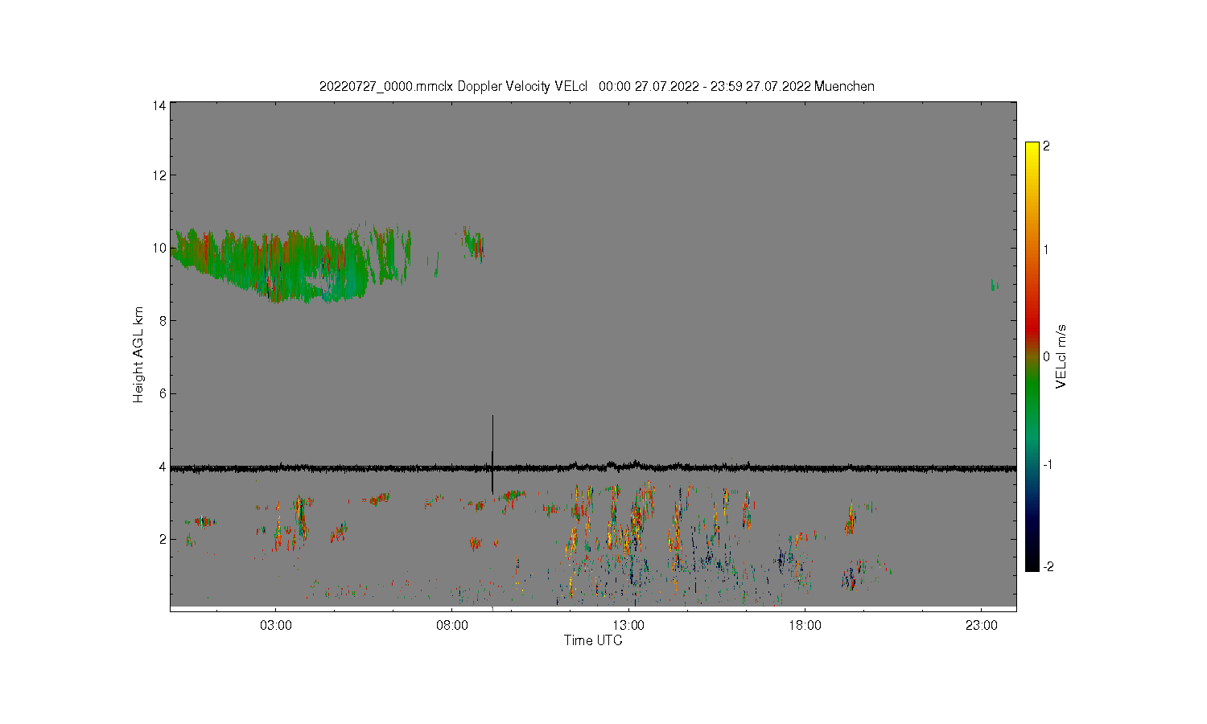
Task: Click the colorbar tick label -2
Action: click(1048, 567)
